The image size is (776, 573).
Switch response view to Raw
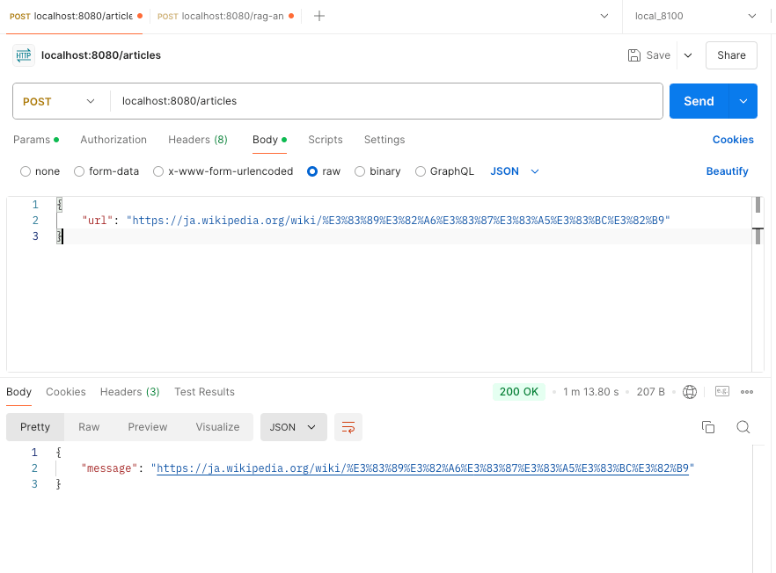click(89, 427)
